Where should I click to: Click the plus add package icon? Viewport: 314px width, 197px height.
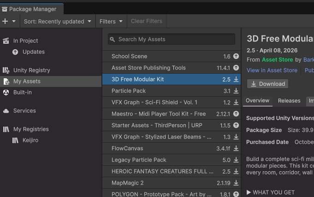click(5, 21)
